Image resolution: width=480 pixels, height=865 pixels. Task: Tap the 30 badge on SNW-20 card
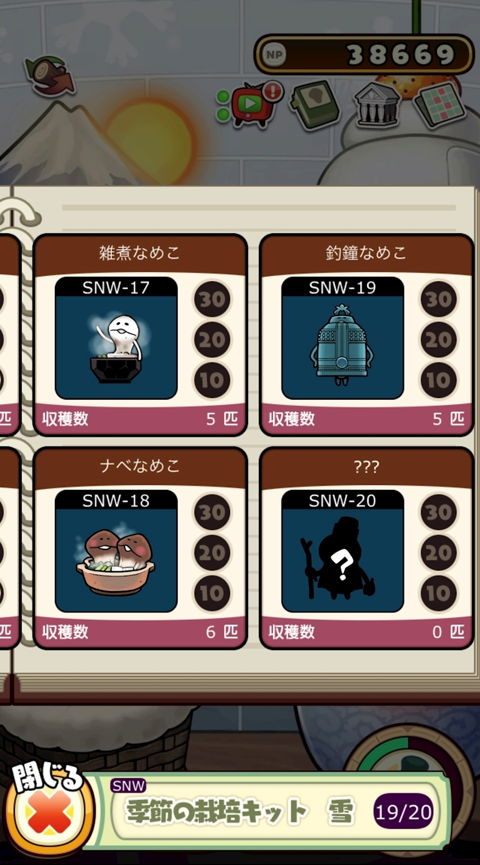point(439,513)
